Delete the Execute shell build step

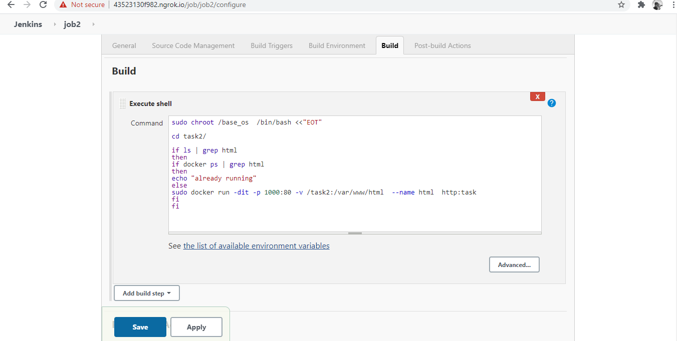point(537,96)
